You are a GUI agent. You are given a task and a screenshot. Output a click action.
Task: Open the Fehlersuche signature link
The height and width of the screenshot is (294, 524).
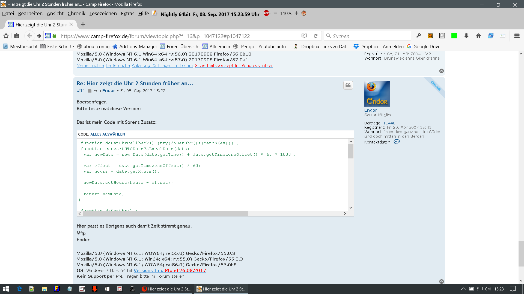[118, 66]
